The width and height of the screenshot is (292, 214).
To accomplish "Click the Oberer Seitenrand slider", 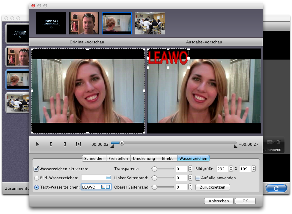I will coord(163,187).
